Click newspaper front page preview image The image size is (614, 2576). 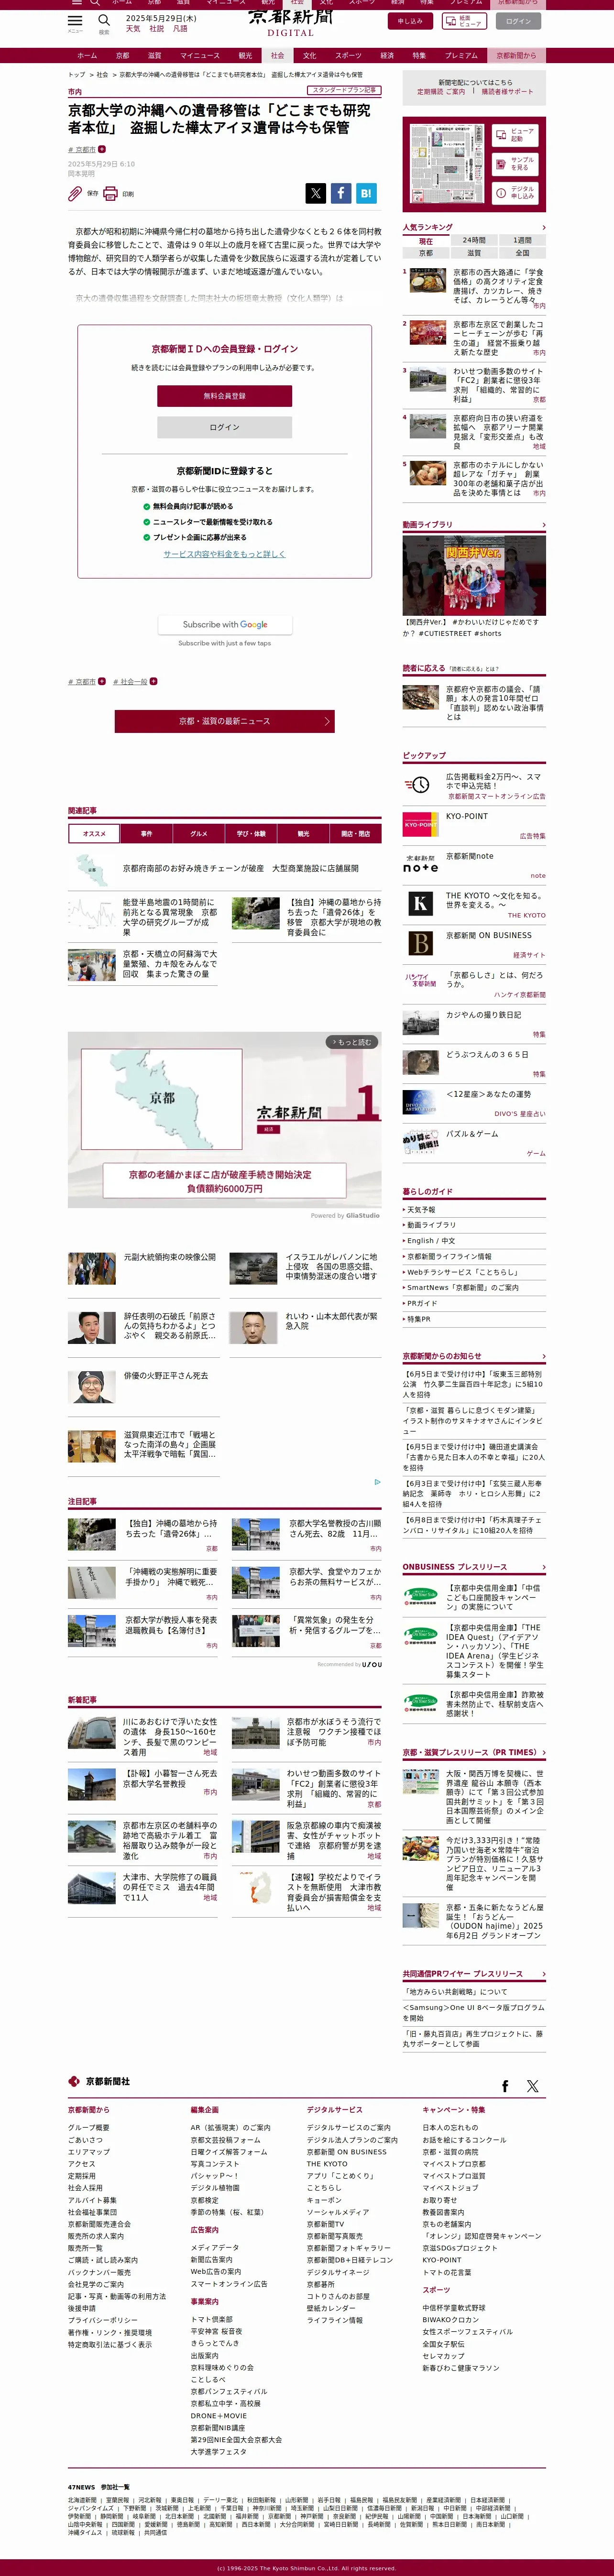tap(447, 164)
